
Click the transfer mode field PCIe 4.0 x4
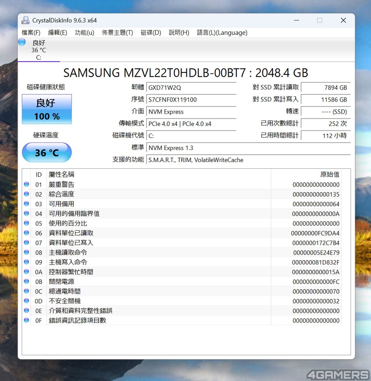(191, 124)
